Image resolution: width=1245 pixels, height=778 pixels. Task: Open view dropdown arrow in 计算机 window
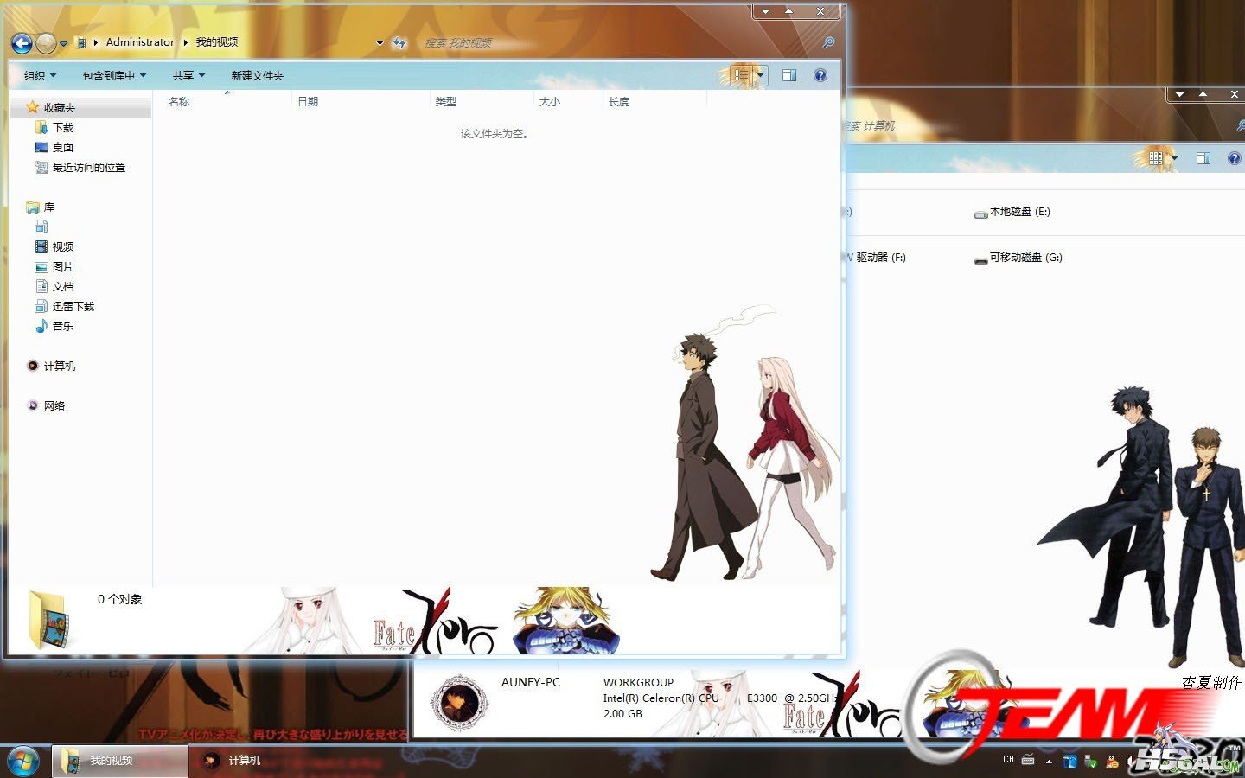(1173, 158)
